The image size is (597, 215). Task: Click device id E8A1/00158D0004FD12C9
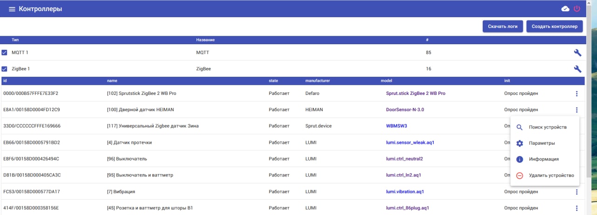(x=32, y=110)
